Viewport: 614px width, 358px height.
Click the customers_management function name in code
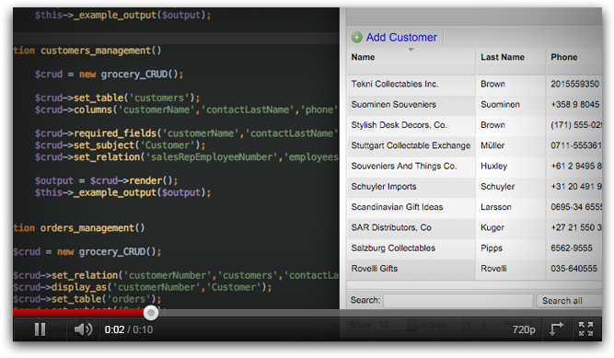click(96, 51)
